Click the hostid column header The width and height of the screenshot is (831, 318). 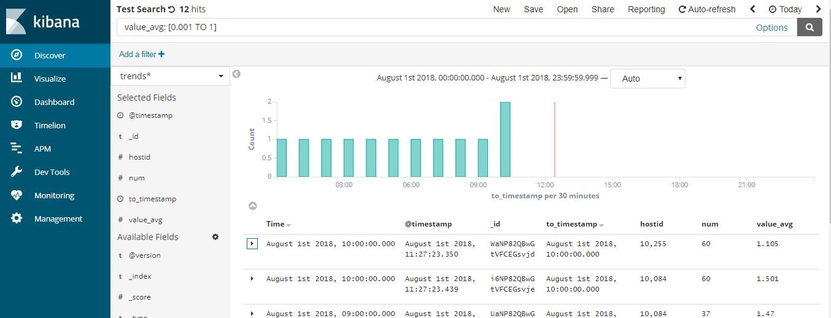point(651,224)
